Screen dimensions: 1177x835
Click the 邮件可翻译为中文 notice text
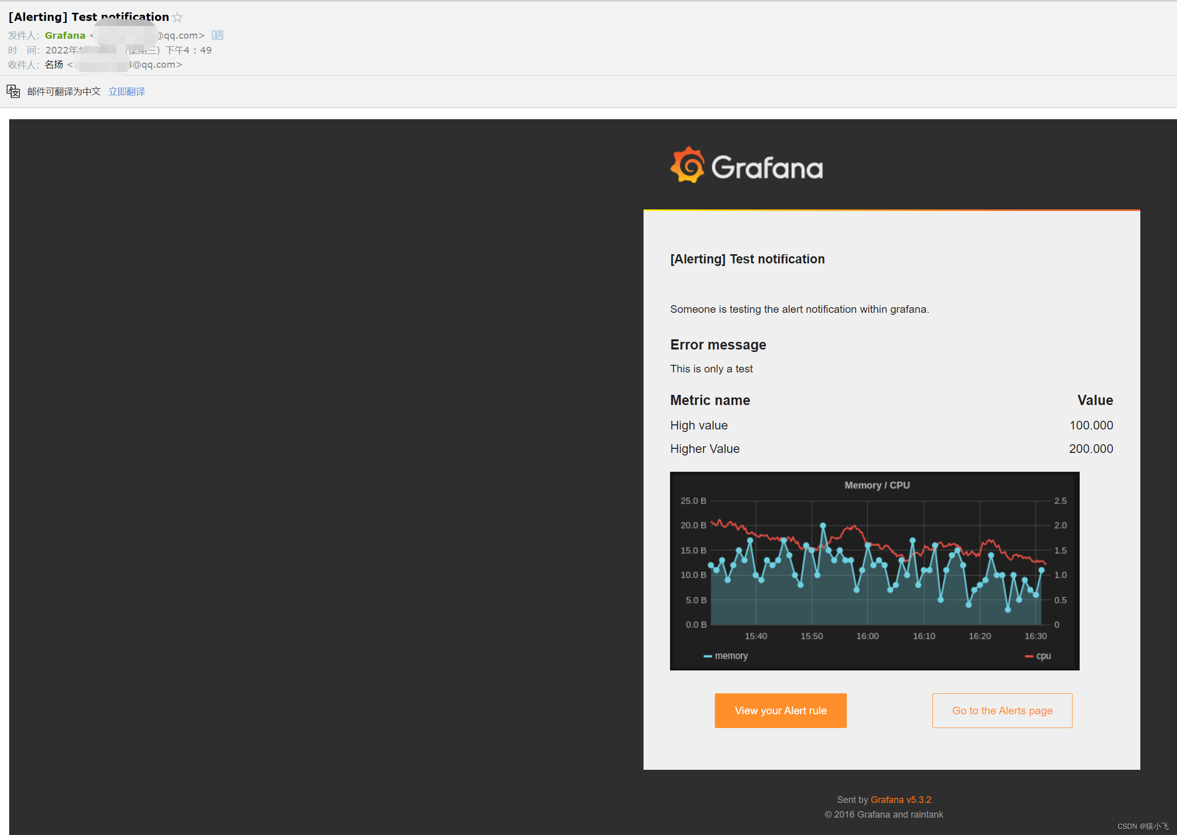point(64,92)
